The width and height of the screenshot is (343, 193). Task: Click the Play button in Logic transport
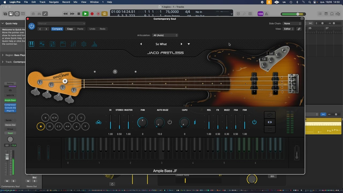(85, 14)
